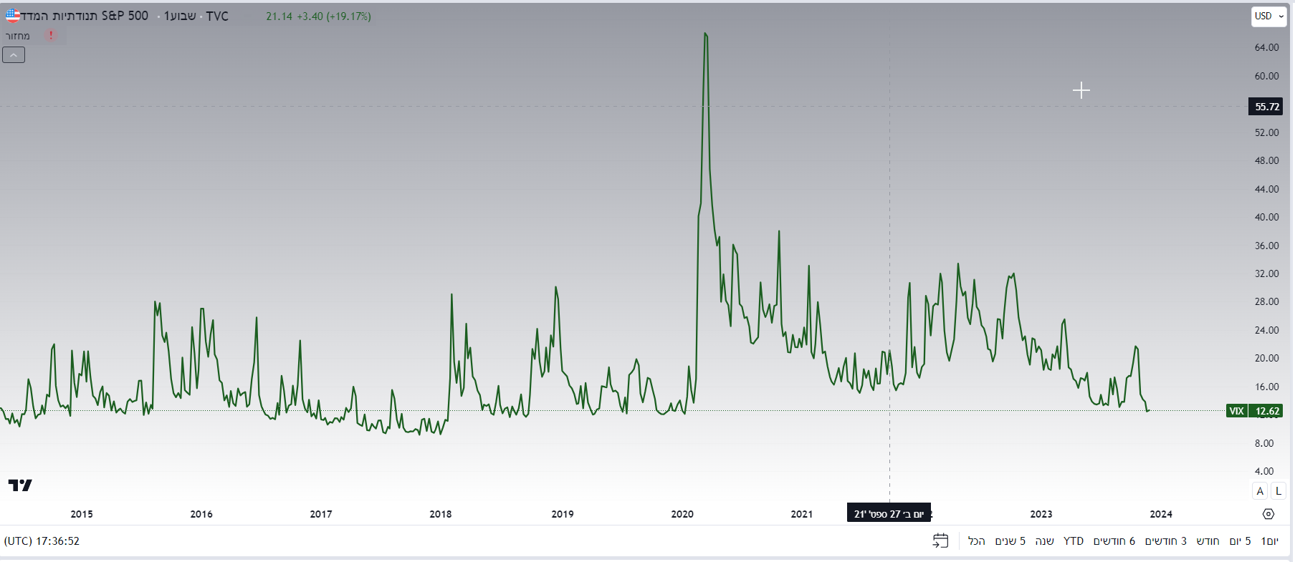Select the 6 חודשים time range
Image resolution: width=1295 pixels, height=562 pixels.
[1114, 541]
